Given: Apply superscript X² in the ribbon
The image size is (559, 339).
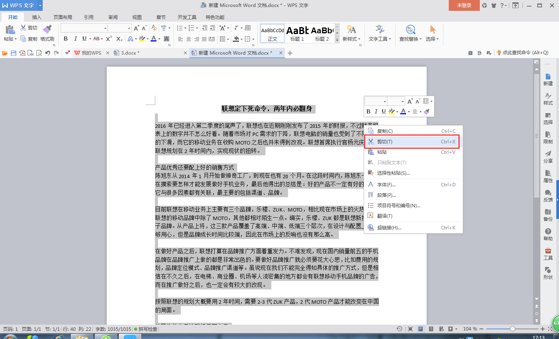Looking at the screenshot, I should pos(109,39).
